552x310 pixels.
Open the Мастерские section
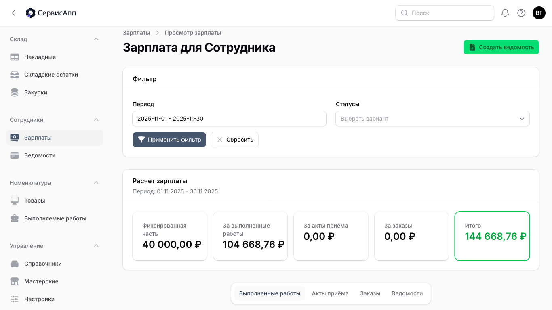[41, 281]
